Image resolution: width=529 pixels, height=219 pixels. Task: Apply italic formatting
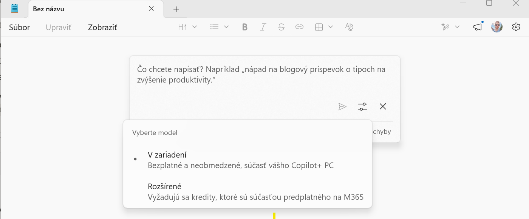point(263,27)
